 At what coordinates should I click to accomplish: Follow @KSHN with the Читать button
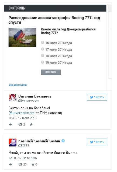click(97, 142)
